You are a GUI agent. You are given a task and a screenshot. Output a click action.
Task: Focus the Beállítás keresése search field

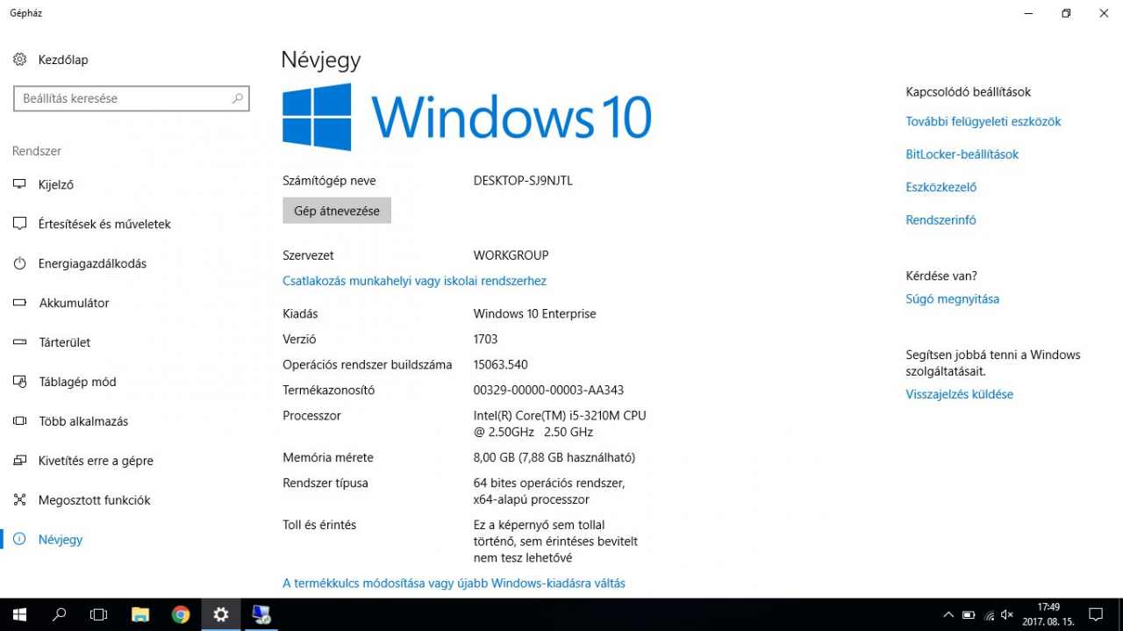132,98
